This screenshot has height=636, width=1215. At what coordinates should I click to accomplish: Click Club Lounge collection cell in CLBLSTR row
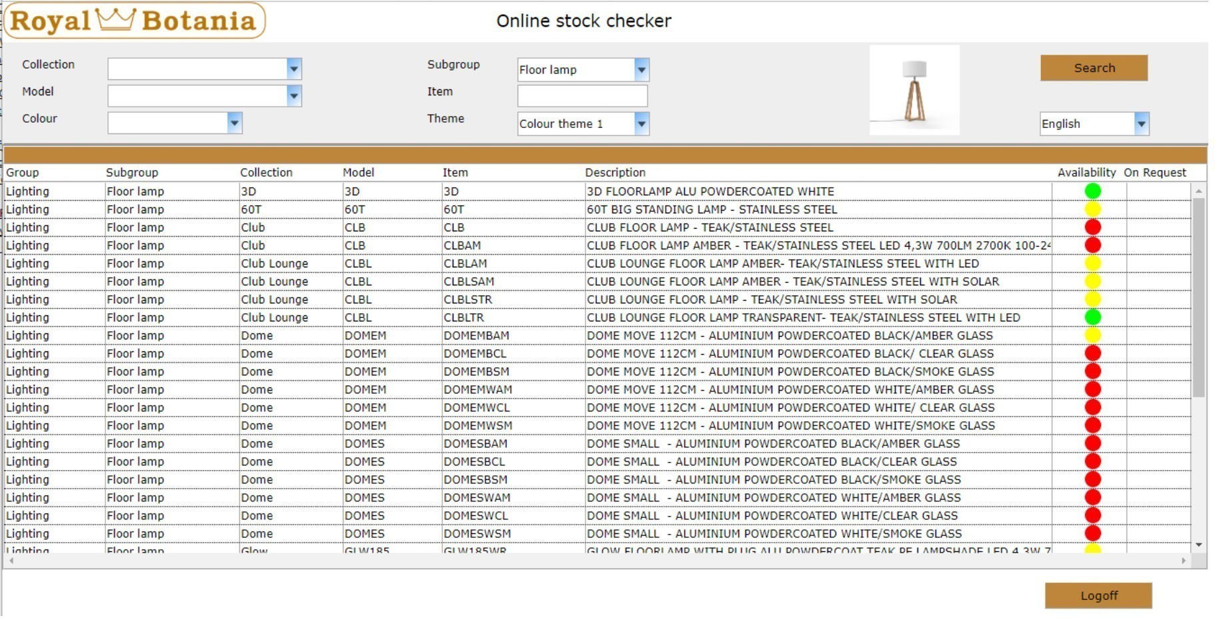[275, 299]
